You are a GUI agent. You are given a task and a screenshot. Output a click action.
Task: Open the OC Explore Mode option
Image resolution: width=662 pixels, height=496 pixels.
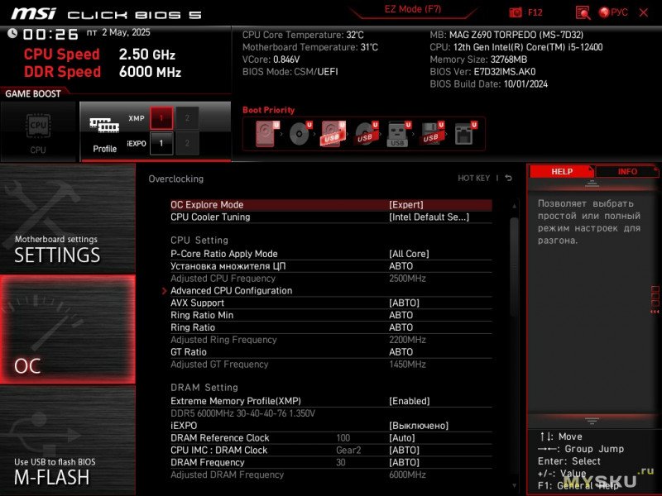331,205
